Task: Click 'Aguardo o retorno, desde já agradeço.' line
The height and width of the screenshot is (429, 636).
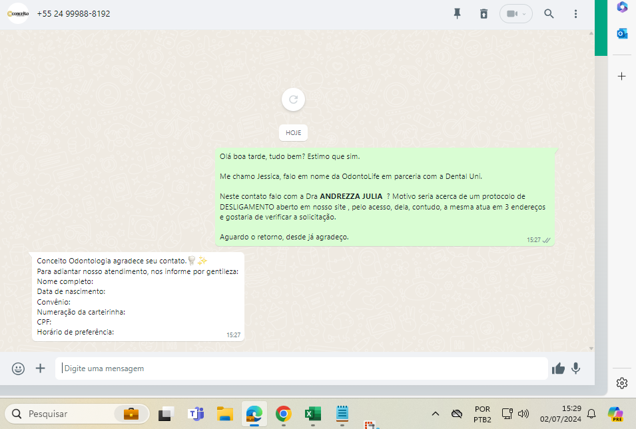Action: (284, 237)
